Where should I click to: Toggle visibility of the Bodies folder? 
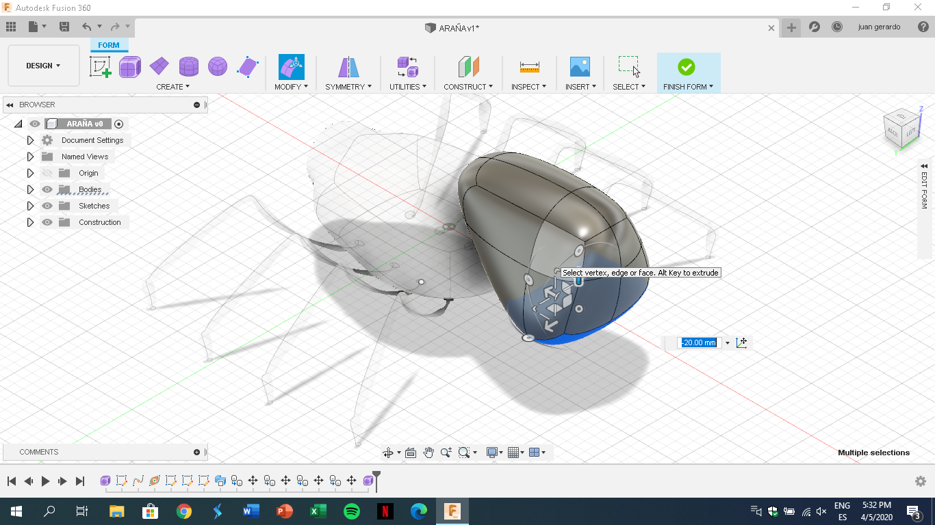tap(46, 189)
